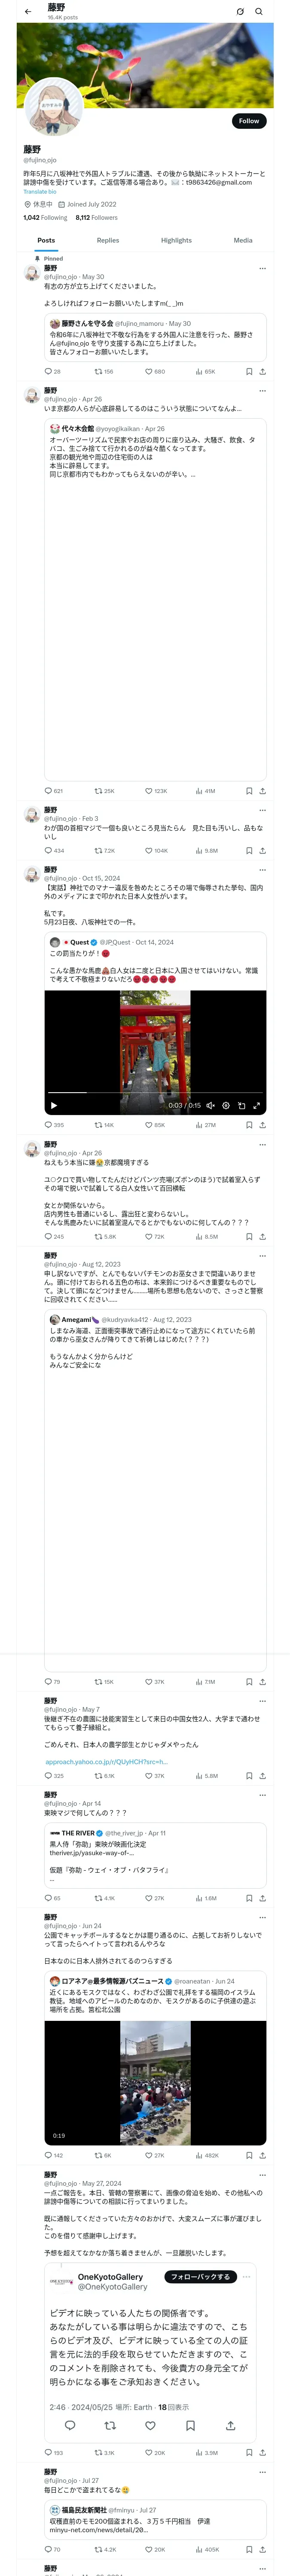Open the shrine video settings gear

(226, 1105)
